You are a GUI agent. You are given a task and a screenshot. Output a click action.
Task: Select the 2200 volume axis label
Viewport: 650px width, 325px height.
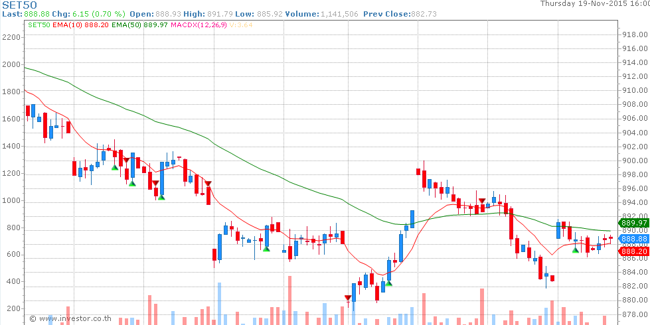click(10, 37)
